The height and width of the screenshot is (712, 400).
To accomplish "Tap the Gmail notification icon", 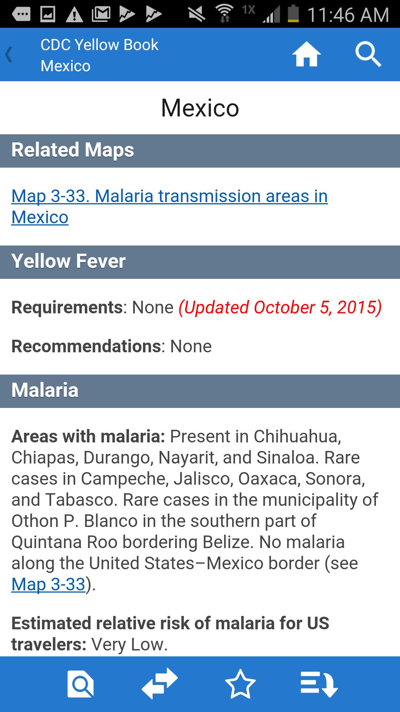I will tap(101, 14).
